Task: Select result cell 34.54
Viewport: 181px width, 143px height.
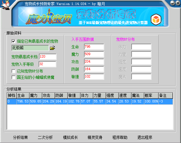Action: [112, 102]
